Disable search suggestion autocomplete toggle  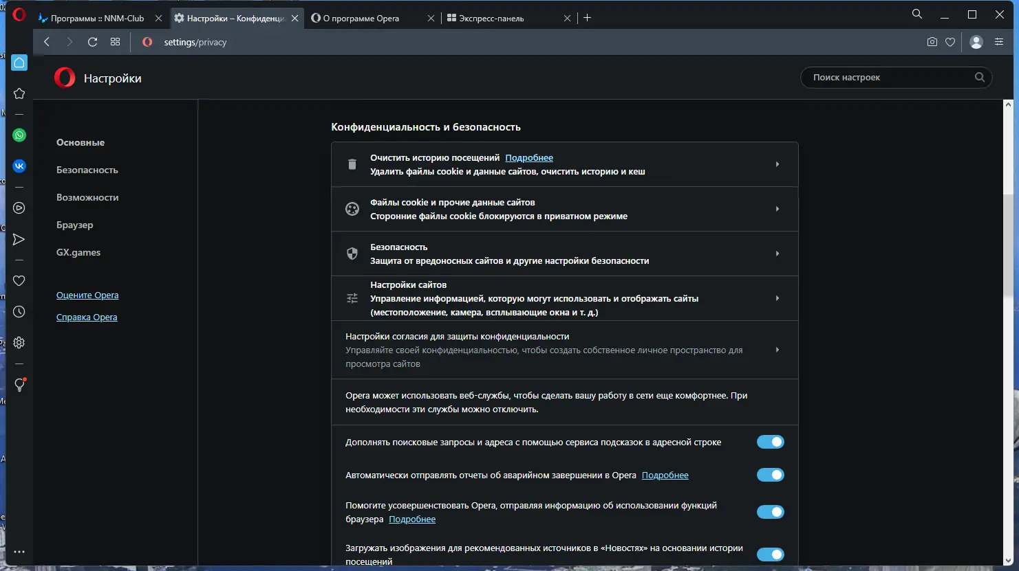[770, 442]
